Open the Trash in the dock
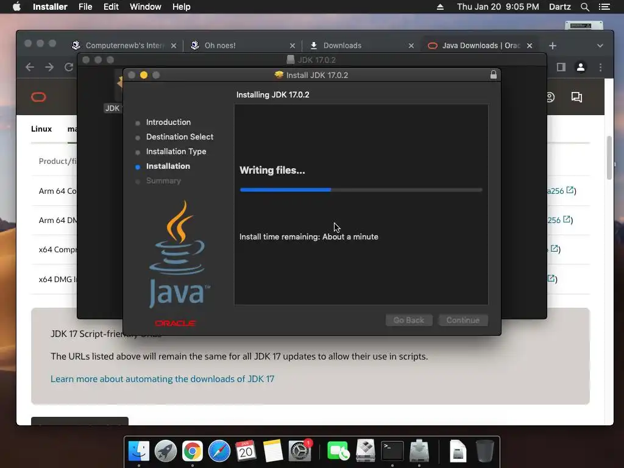Image resolution: width=624 pixels, height=468 pixels. 484,452
